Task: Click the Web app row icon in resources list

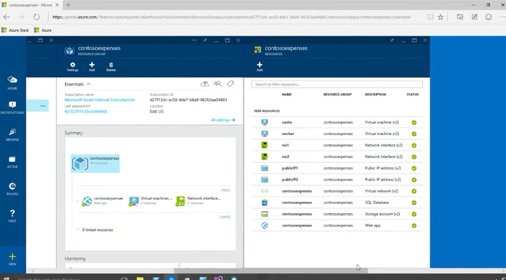Action: tap(265, 226)
